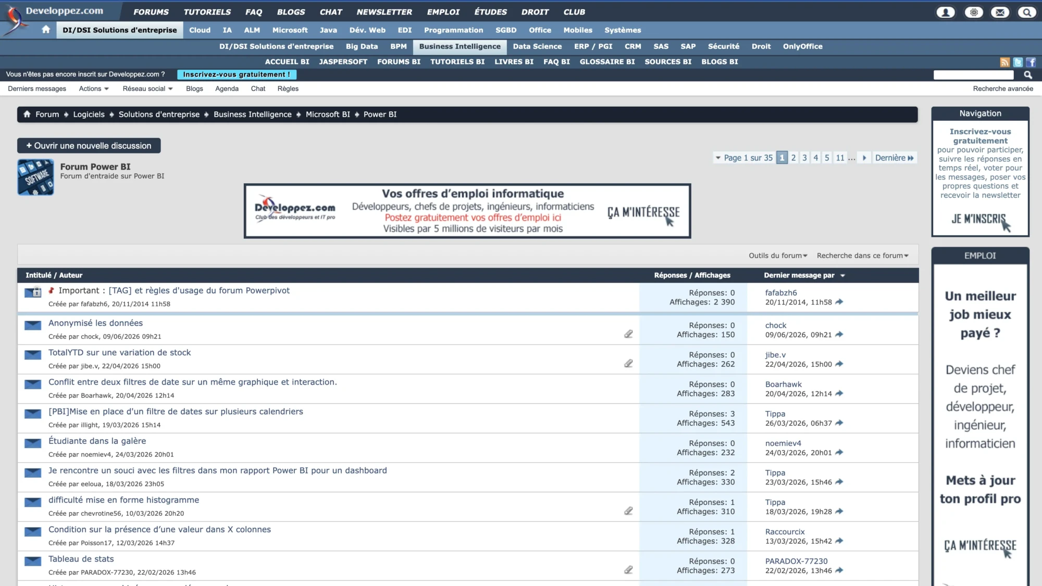Open the TUTORIELS top menu
1042x586 pixels.
click(x=207, y=12)
